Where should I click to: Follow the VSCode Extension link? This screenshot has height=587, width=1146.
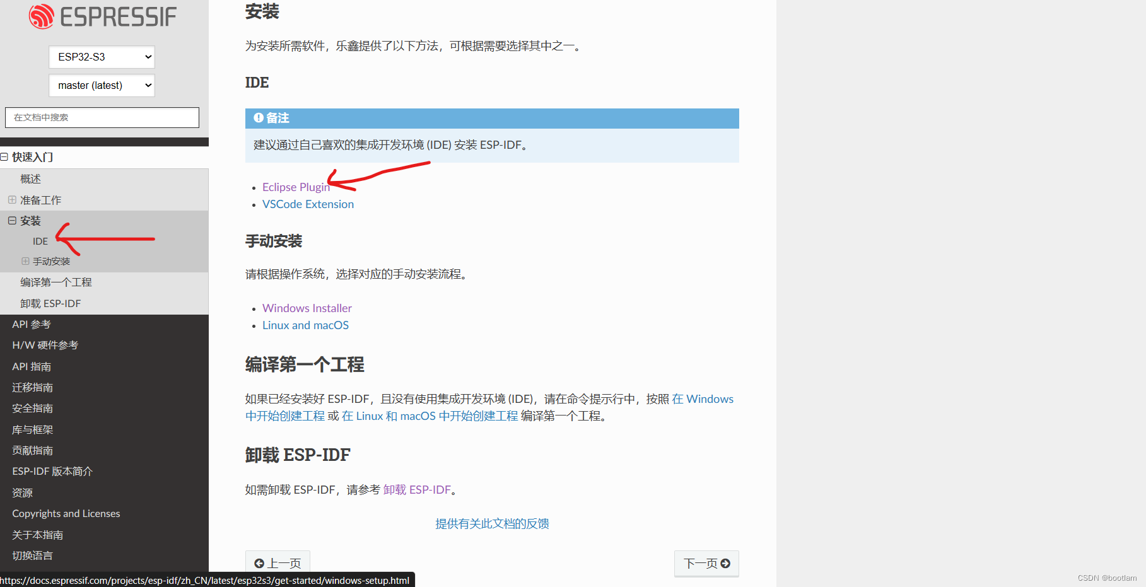click(x=308, y=204)
